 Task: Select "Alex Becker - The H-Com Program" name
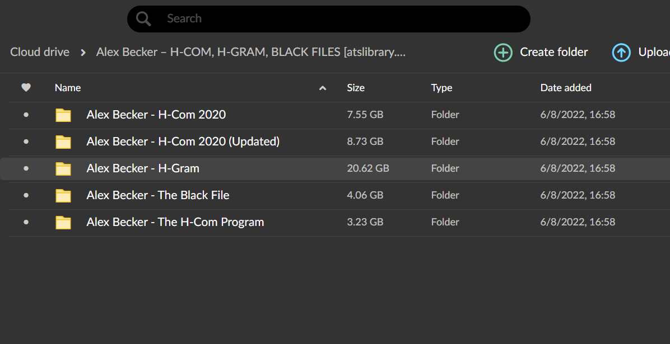tap(175, 222)
